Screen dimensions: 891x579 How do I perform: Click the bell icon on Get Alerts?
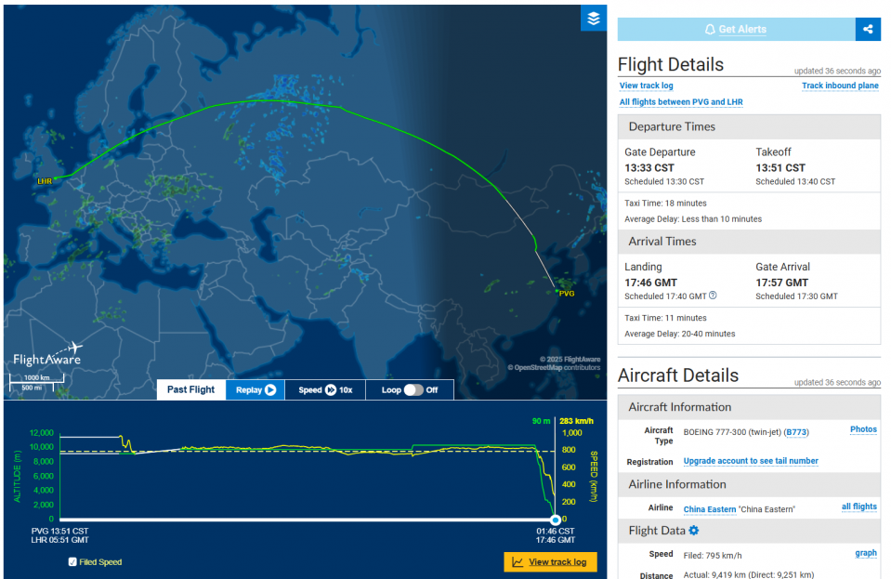click(x=710, y=30)
